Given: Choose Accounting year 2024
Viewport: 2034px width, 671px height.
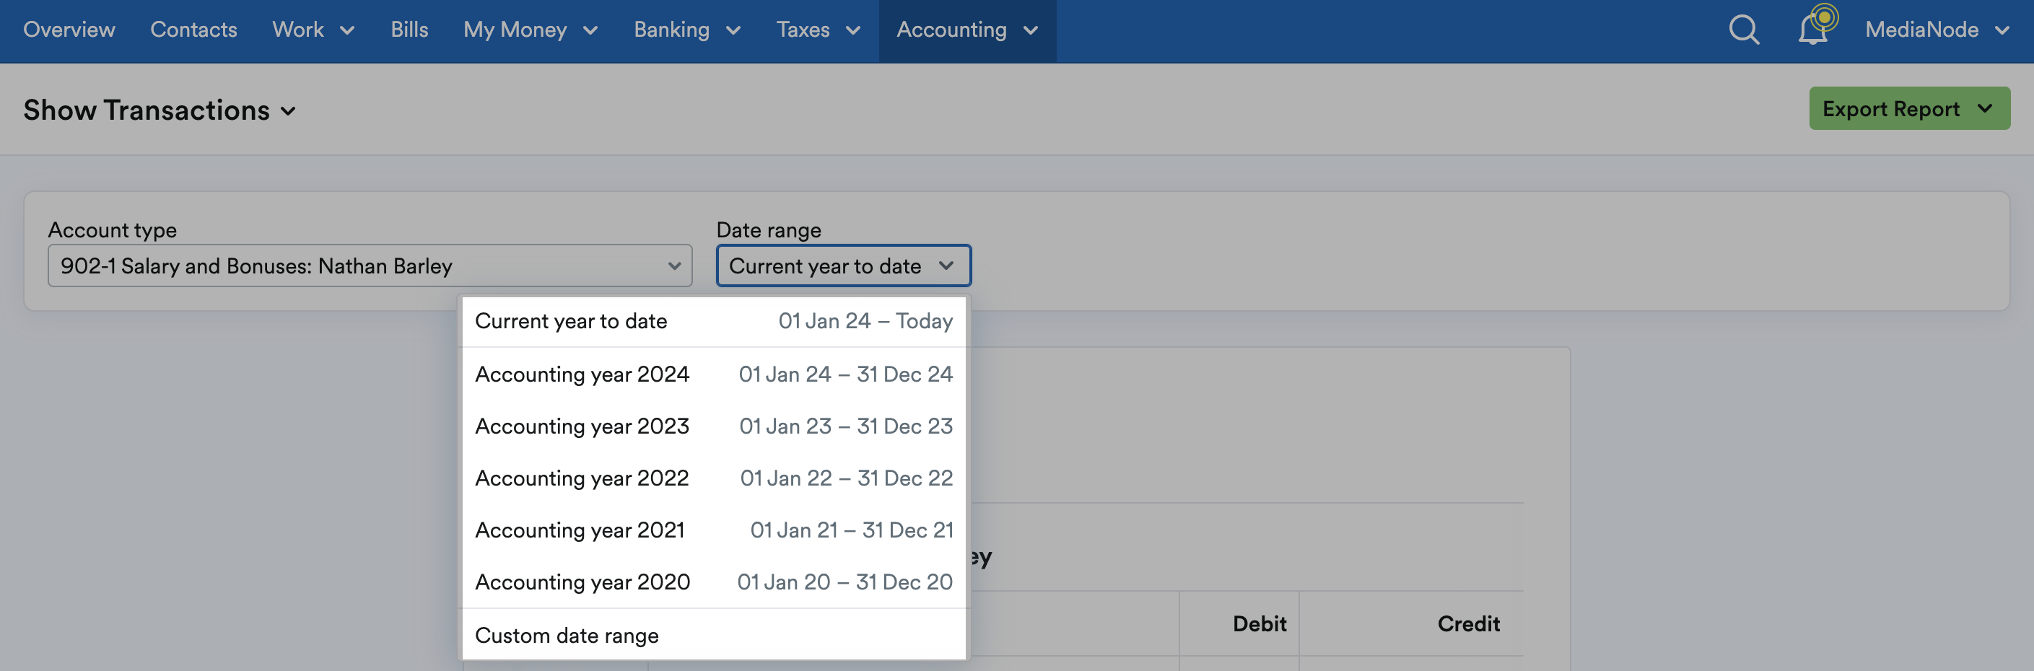Looking at the screenshot, I should click(x=714, y=374).
